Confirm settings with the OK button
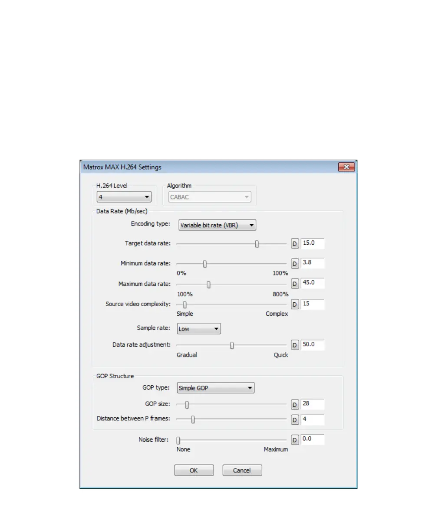The image size is (422, 531). tap(194, 470)
